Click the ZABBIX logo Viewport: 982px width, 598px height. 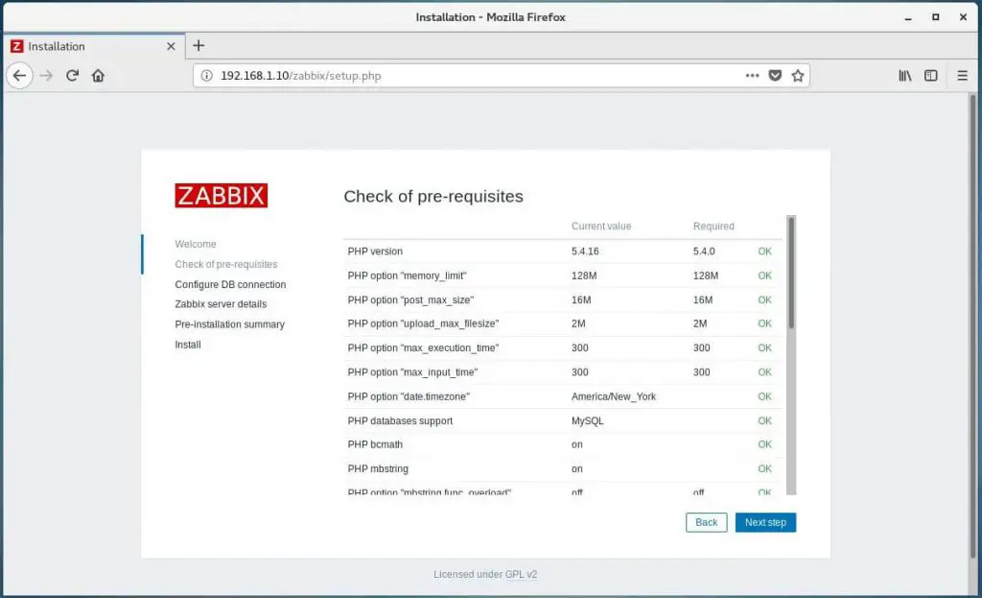click(x=222, y=196)
